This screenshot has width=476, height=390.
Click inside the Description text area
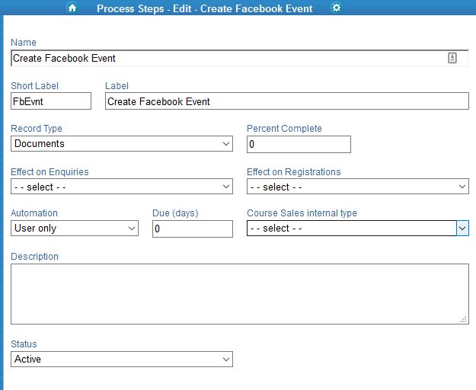[240, 294]
